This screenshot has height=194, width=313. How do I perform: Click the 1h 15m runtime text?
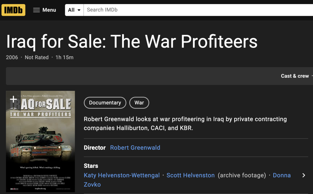click(x=64, y=57)
